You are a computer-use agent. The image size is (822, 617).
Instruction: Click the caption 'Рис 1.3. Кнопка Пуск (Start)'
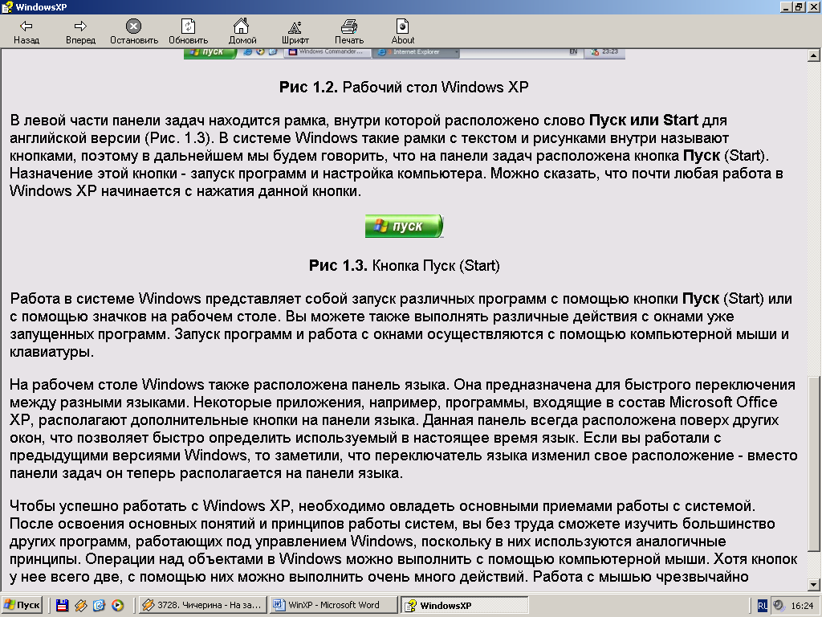tap(405, 265)
